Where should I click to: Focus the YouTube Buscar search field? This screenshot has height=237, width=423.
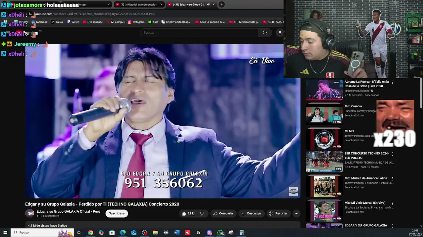click(199, 33)
